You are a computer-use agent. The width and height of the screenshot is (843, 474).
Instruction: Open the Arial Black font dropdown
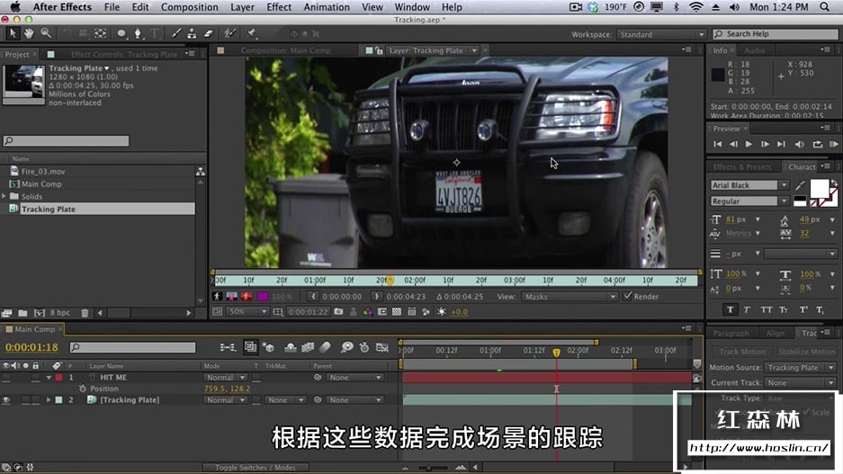[x=749, y=185]
